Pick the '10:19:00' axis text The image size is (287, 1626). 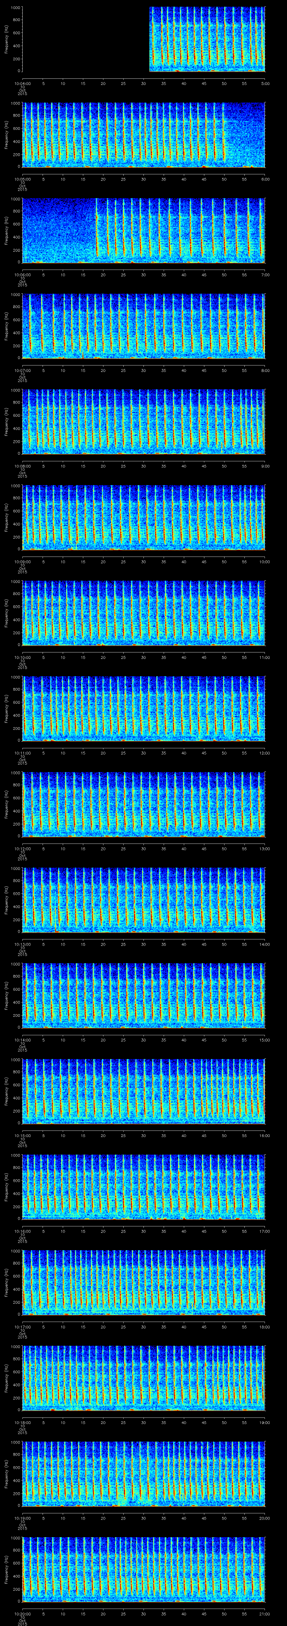pos(23,1518)
